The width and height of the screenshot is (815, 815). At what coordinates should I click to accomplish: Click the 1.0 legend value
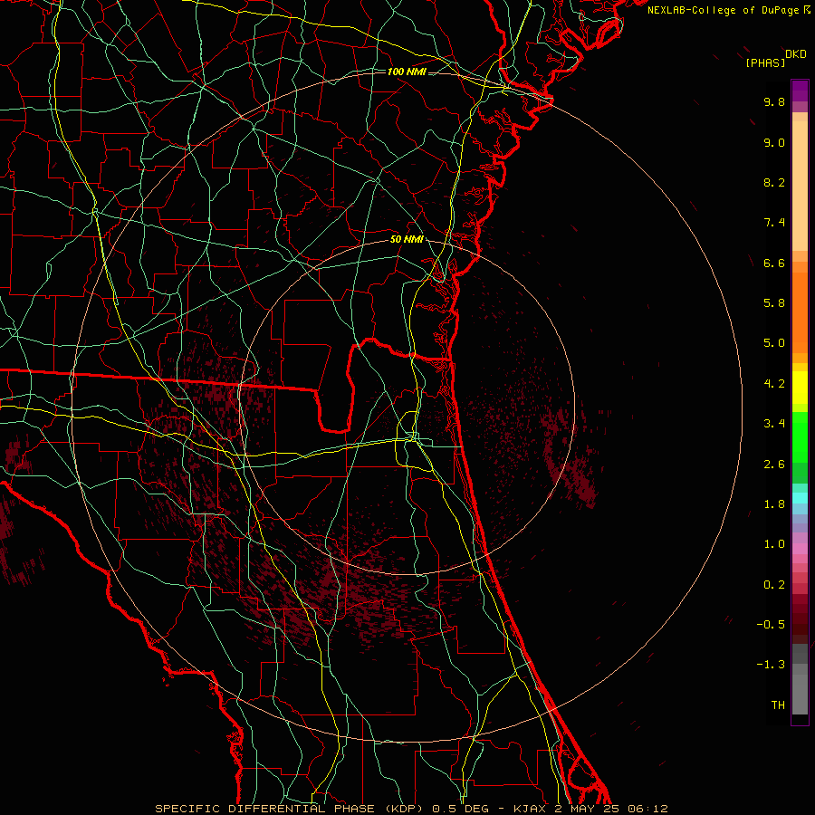774,544
